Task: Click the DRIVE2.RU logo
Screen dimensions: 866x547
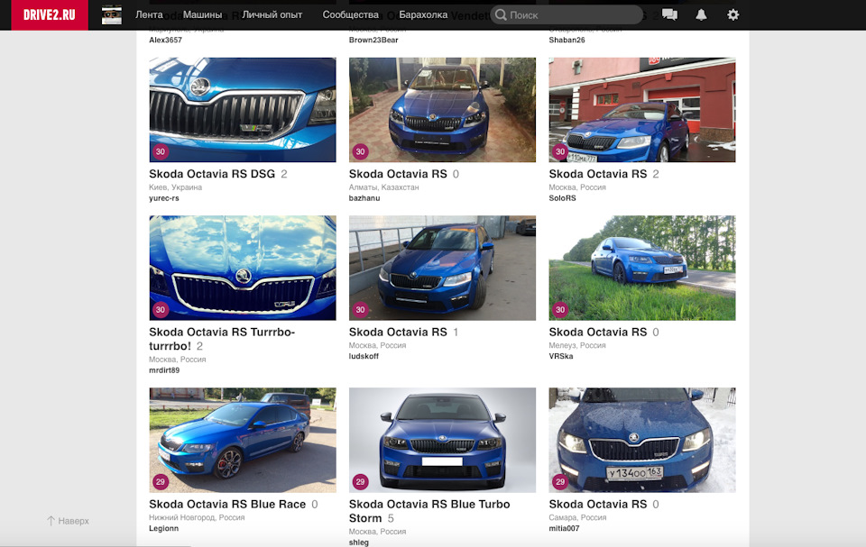Action: [49, 15]
